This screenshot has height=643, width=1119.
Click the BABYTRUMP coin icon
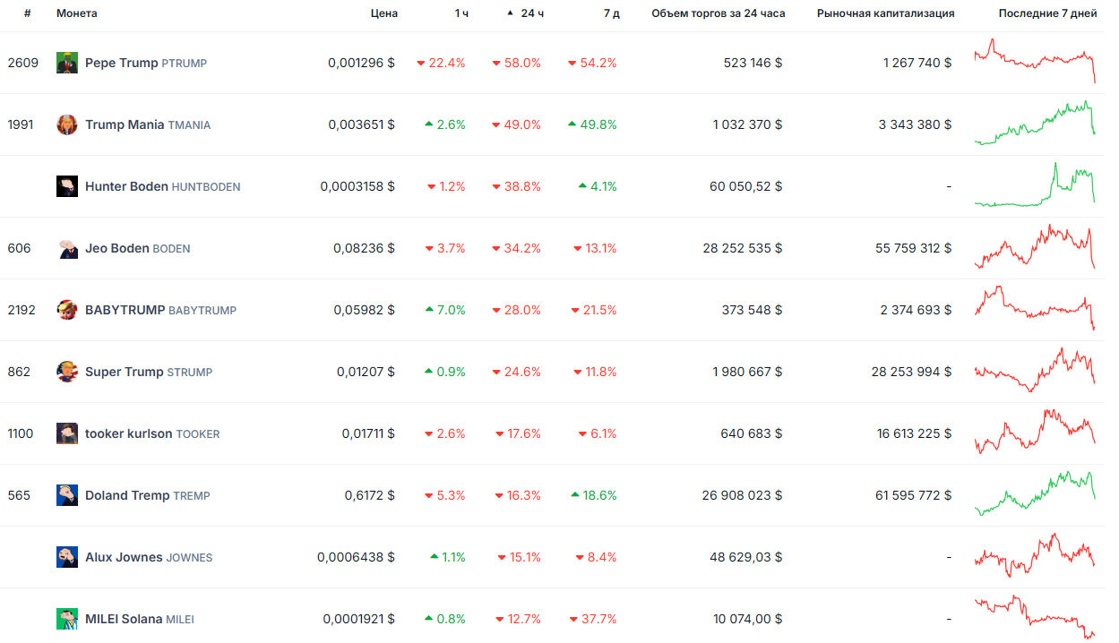67,310
